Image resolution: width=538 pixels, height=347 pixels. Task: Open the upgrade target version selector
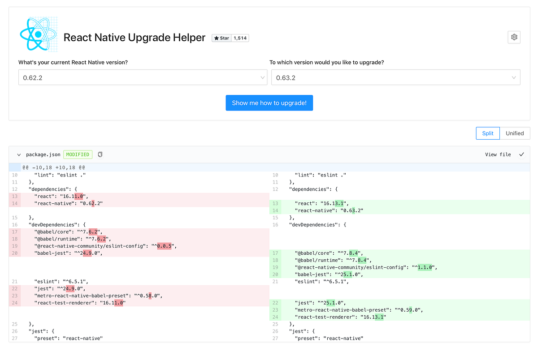tap(395, 77)
